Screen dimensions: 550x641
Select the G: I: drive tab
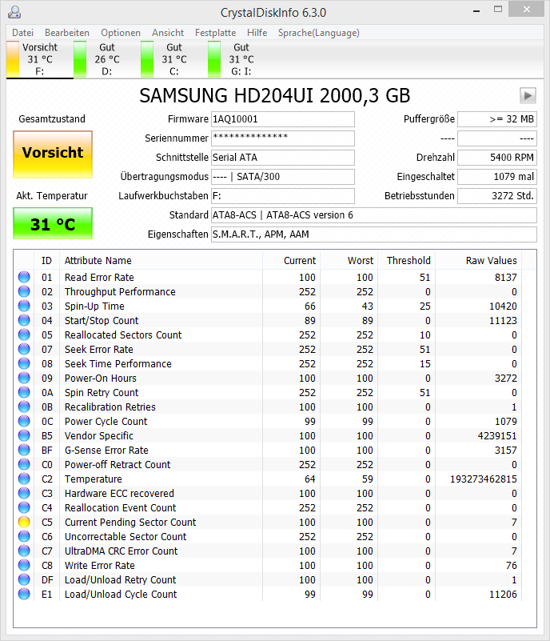241,59
